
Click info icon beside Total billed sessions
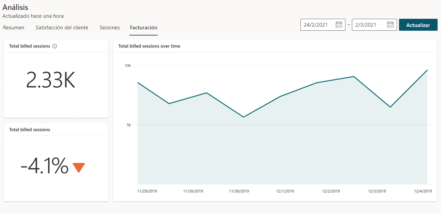[x=55, y=46]
